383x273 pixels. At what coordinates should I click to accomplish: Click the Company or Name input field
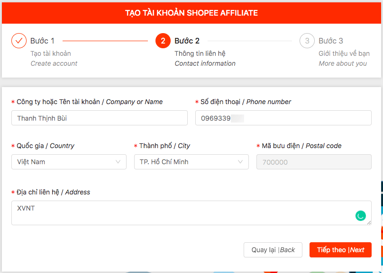(100, 118)
